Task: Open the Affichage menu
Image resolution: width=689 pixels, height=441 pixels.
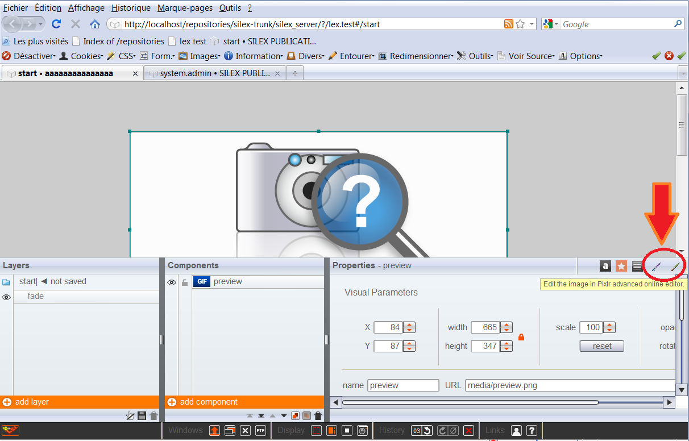Action: coord(86,8)
